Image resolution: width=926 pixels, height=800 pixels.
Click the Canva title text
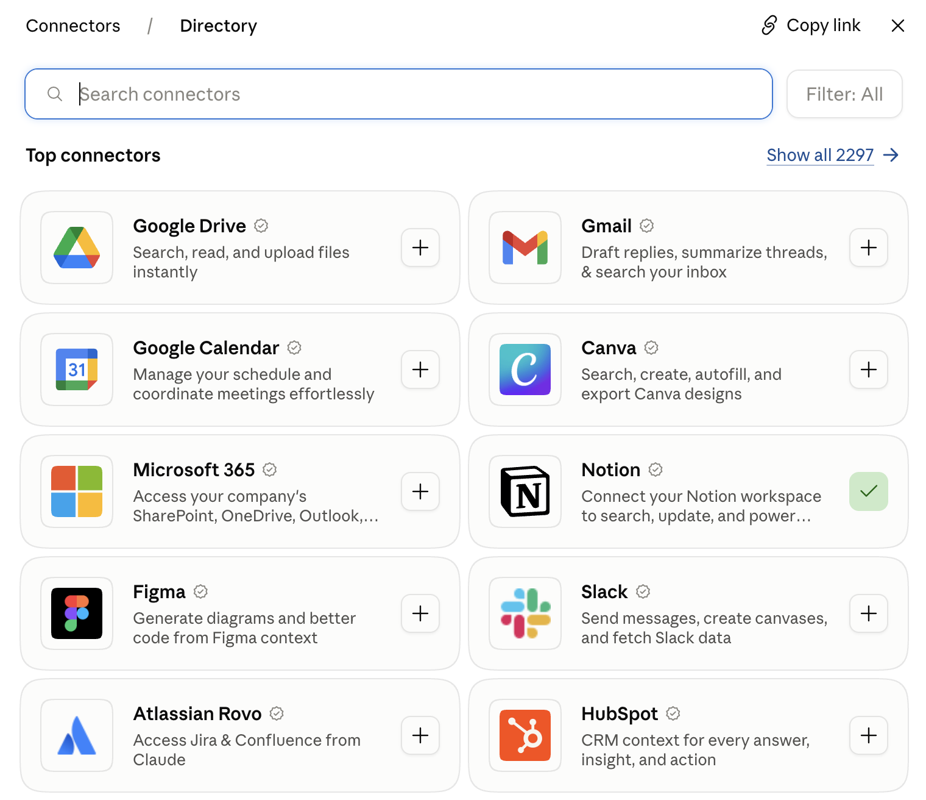point(609,348)
